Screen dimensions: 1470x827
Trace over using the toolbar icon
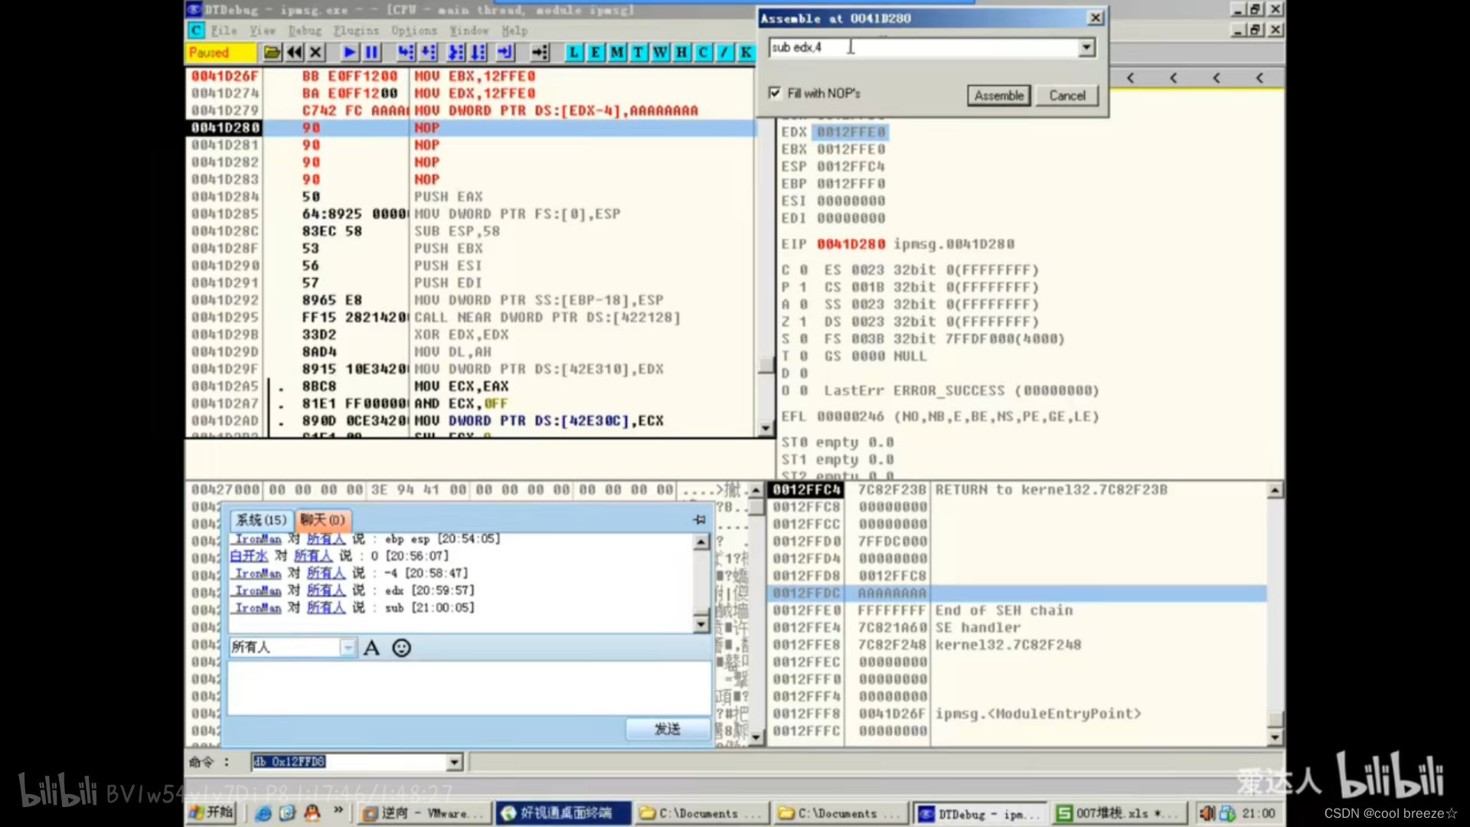click(479, 52)
